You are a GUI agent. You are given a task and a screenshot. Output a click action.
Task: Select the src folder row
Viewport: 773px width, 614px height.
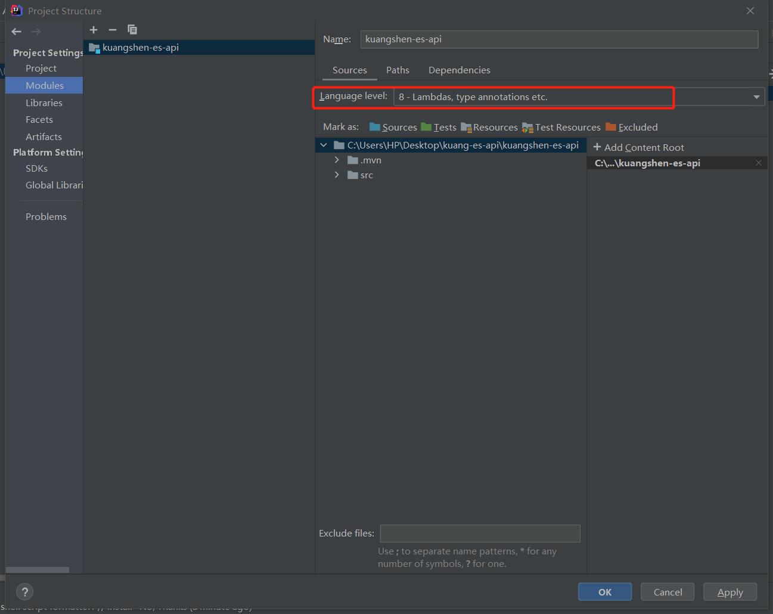[451, 175]
